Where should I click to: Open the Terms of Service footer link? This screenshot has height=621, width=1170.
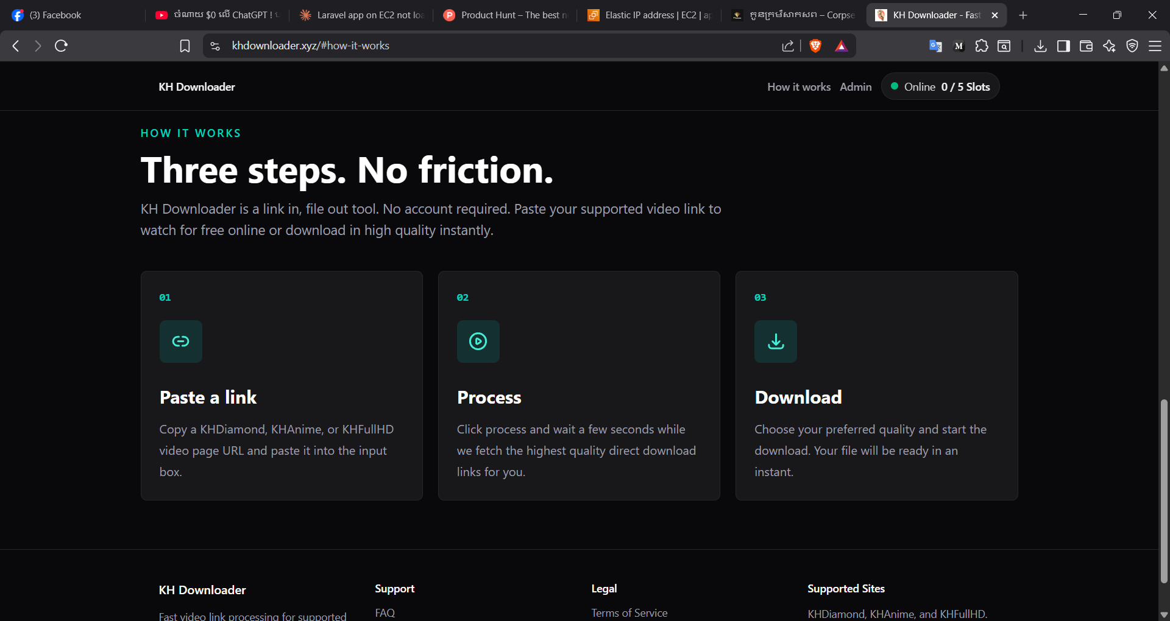629,613
